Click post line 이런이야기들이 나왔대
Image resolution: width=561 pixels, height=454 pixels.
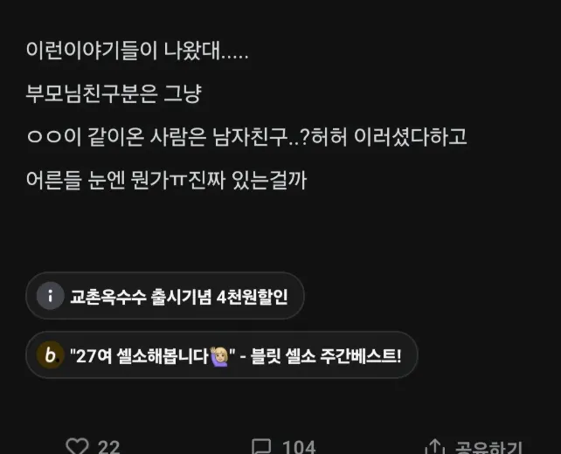137,51
